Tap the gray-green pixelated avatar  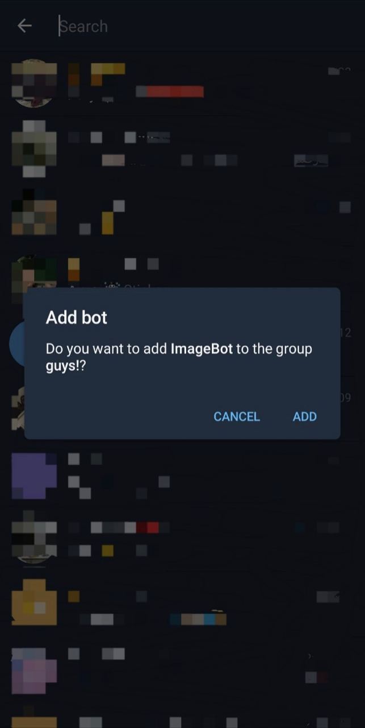coord(34,148)
